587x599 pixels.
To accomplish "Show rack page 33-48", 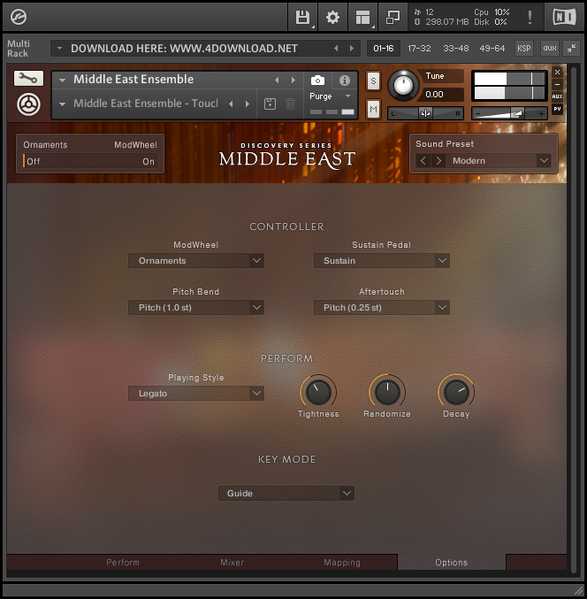I will pyautogui.click(x=455, y=49).
